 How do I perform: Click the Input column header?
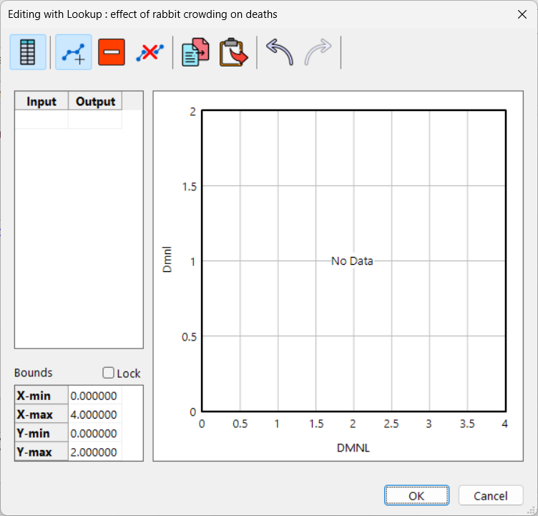[x=41, y=101]
